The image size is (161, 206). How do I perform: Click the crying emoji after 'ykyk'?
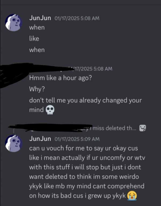(132, 196)
